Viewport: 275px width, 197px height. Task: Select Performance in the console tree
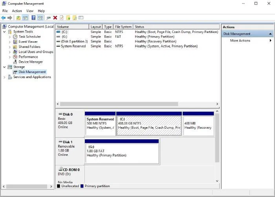coord(28,57)
